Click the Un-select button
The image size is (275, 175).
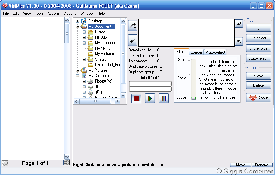[x=258, y=38]
